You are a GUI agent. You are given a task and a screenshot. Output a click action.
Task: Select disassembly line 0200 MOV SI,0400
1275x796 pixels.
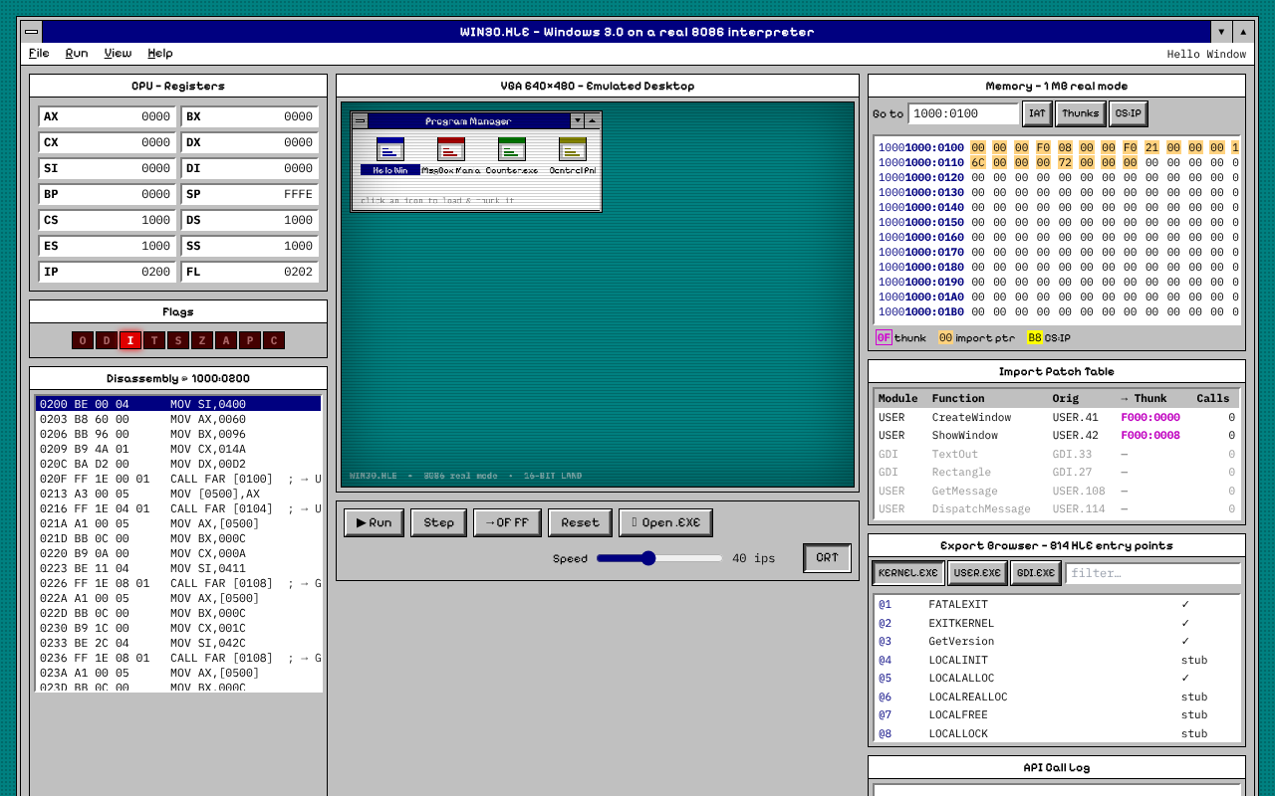[178, 404]
